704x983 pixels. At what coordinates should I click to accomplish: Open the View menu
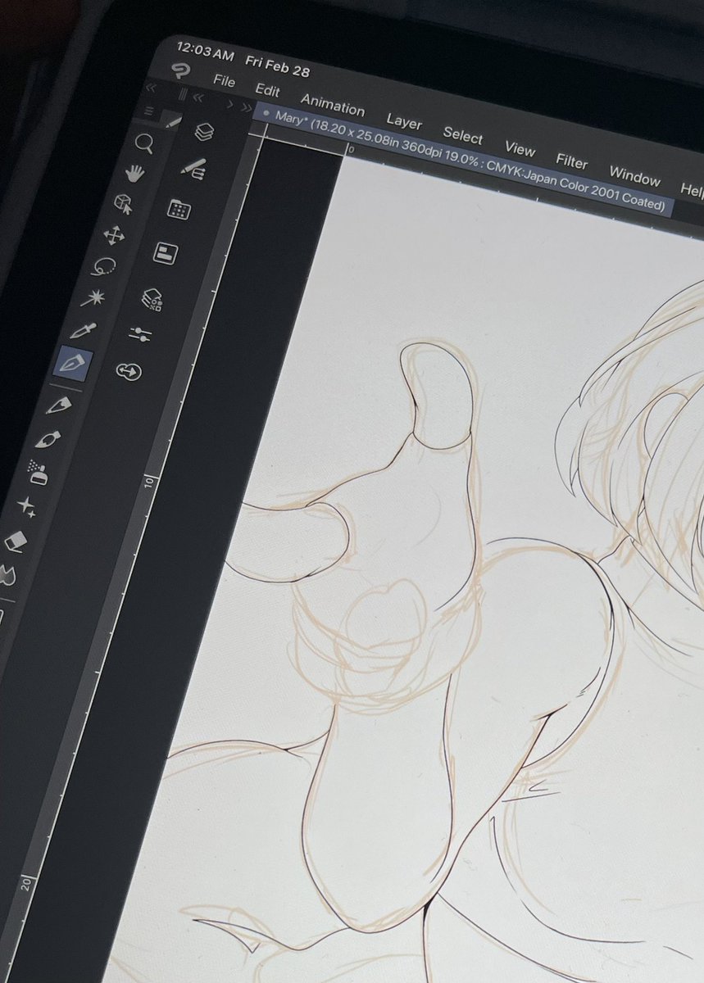coord(520,149)
